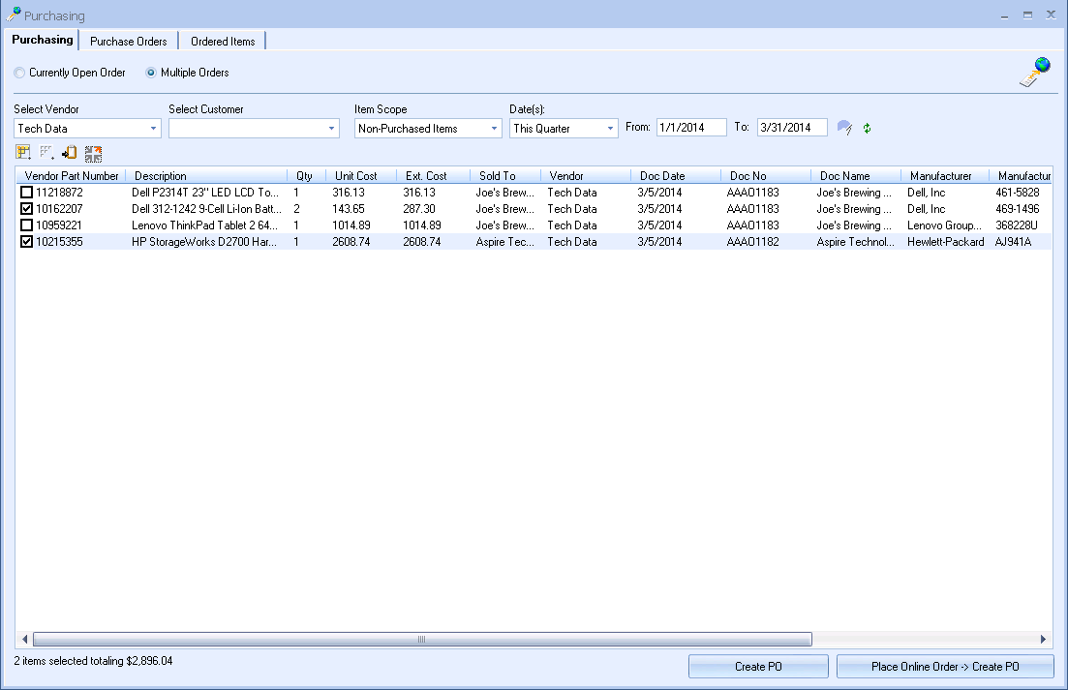Uncheck the HP StorageWorks item 10215355
Screen dimensions: 1068x690
pos(27,242)
